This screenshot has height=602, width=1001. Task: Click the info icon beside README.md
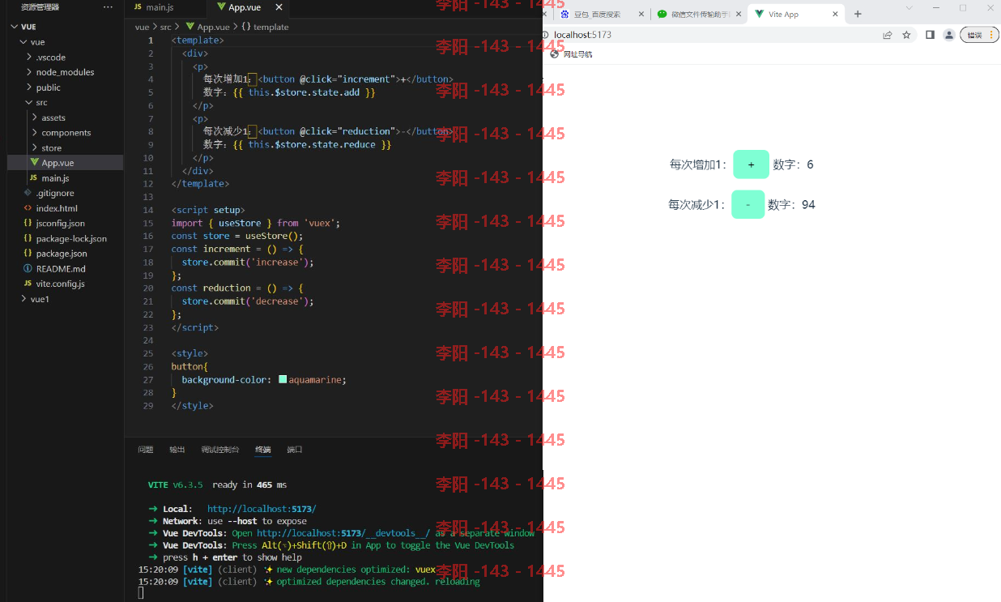tap(28, 268)
